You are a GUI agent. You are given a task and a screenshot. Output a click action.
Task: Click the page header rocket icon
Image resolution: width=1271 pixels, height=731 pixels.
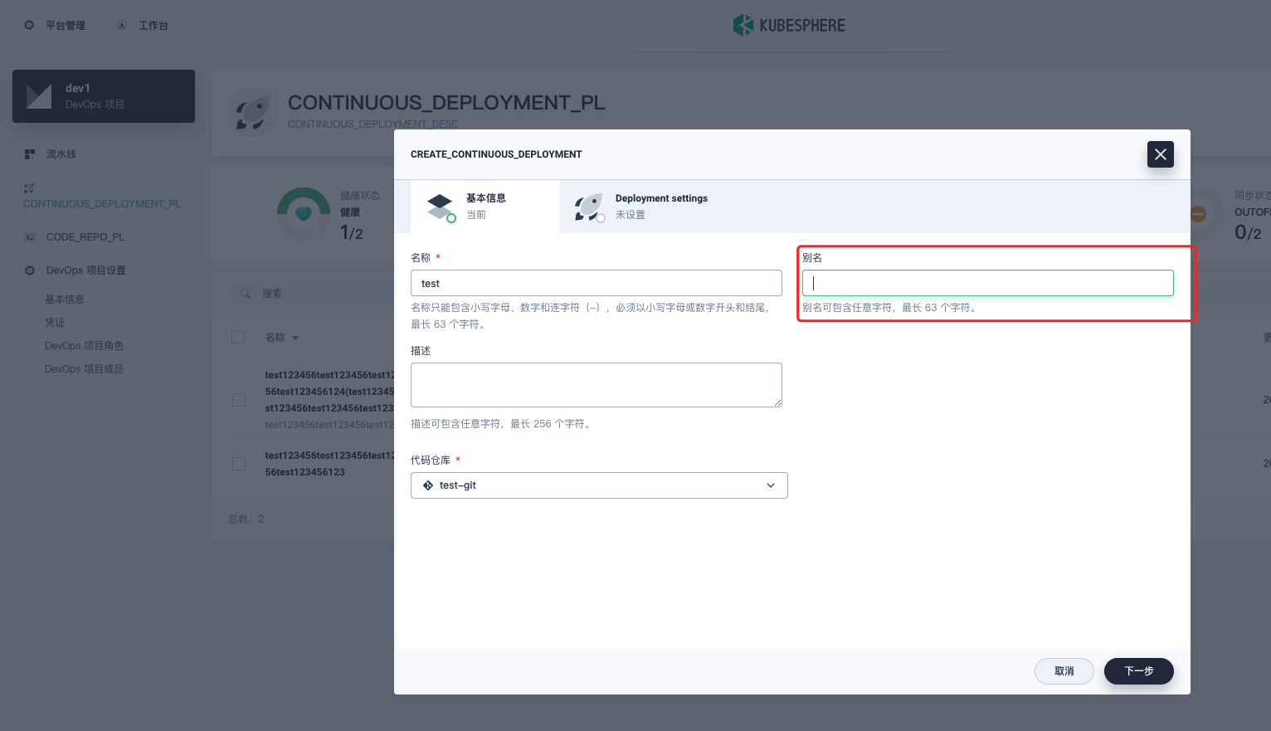point(252,113)
